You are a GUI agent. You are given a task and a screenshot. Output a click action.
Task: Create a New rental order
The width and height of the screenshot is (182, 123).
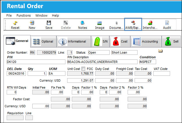tap(32, 25)
